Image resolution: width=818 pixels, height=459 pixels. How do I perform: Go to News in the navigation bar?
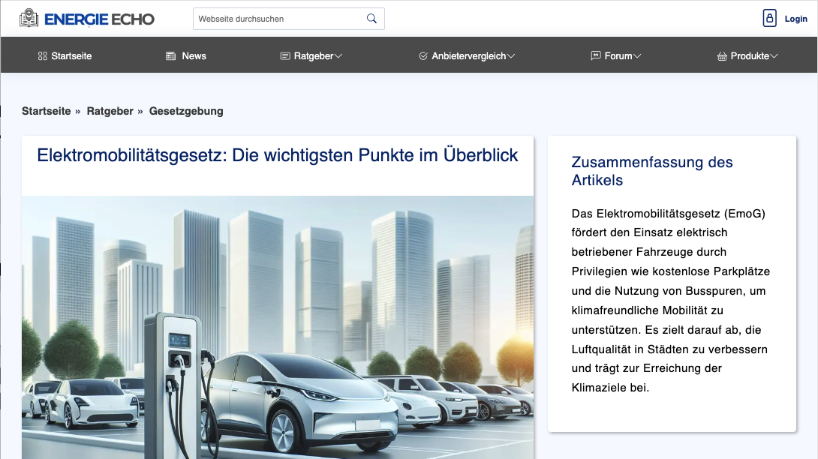pos(194,56)
